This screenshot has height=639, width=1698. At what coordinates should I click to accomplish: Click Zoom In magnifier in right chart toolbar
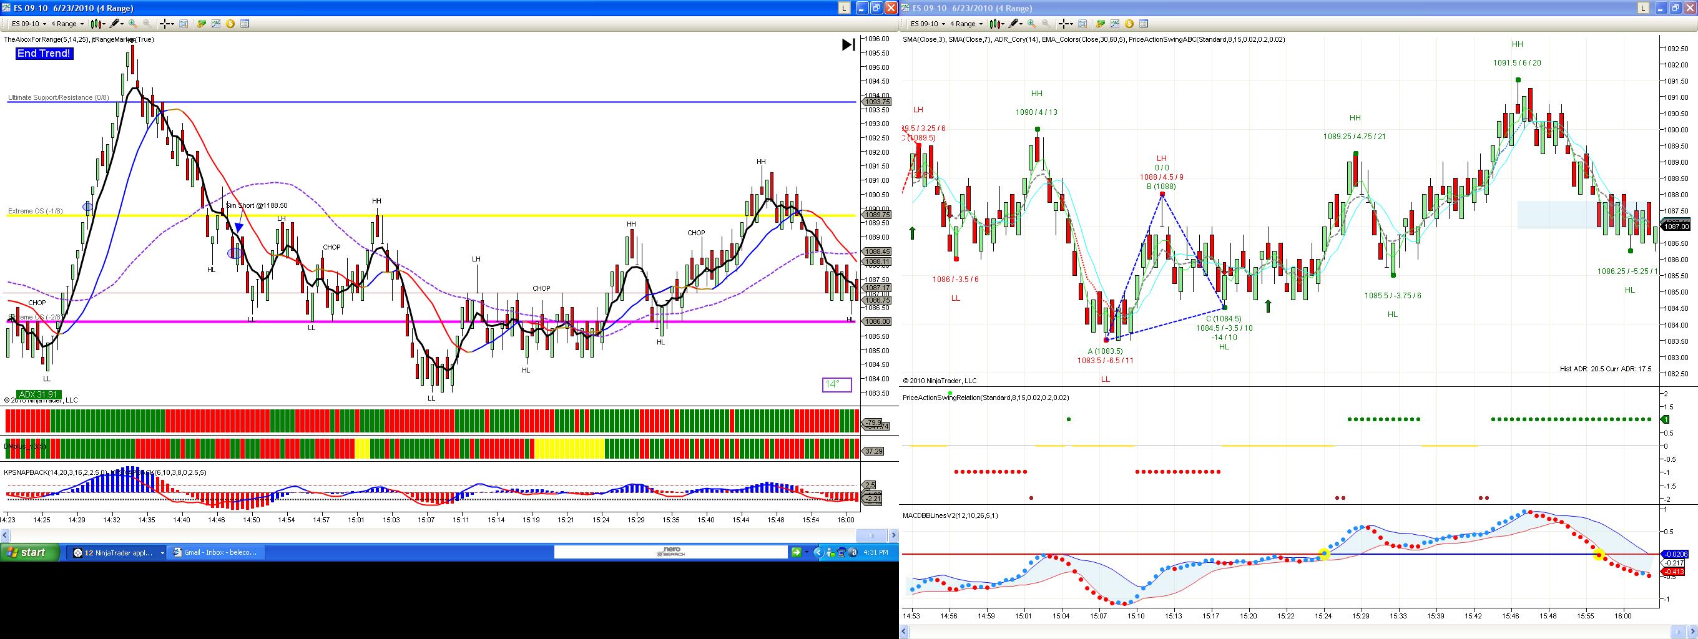click(1031, 24)
